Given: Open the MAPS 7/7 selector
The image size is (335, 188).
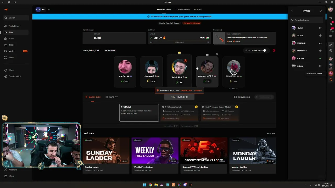Looking at the screenshot, I should (111, 97).
